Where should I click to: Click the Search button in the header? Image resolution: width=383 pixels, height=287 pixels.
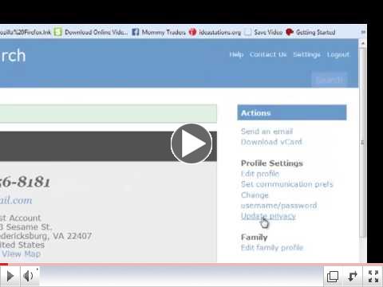click(330, 80)
